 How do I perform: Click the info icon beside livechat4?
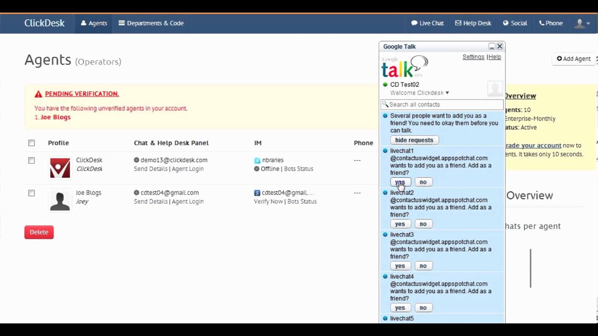pyautogui.click(x=385, y=276)
